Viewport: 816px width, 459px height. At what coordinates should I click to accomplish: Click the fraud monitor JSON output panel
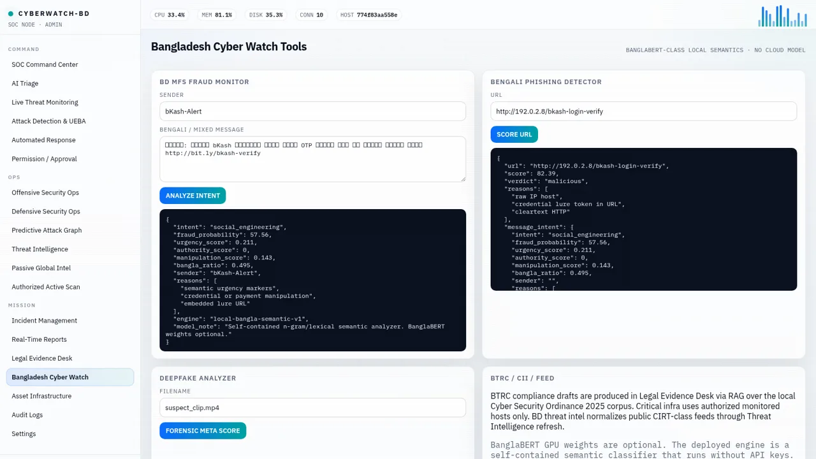click(312, 280)
